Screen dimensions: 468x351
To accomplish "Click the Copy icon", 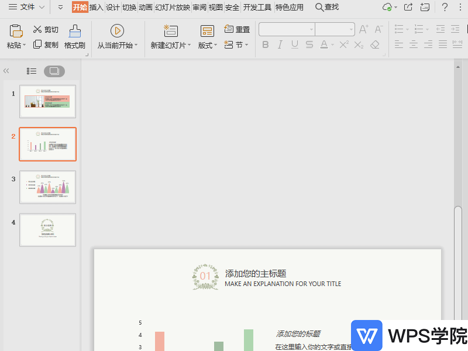I will click(37, 44).
